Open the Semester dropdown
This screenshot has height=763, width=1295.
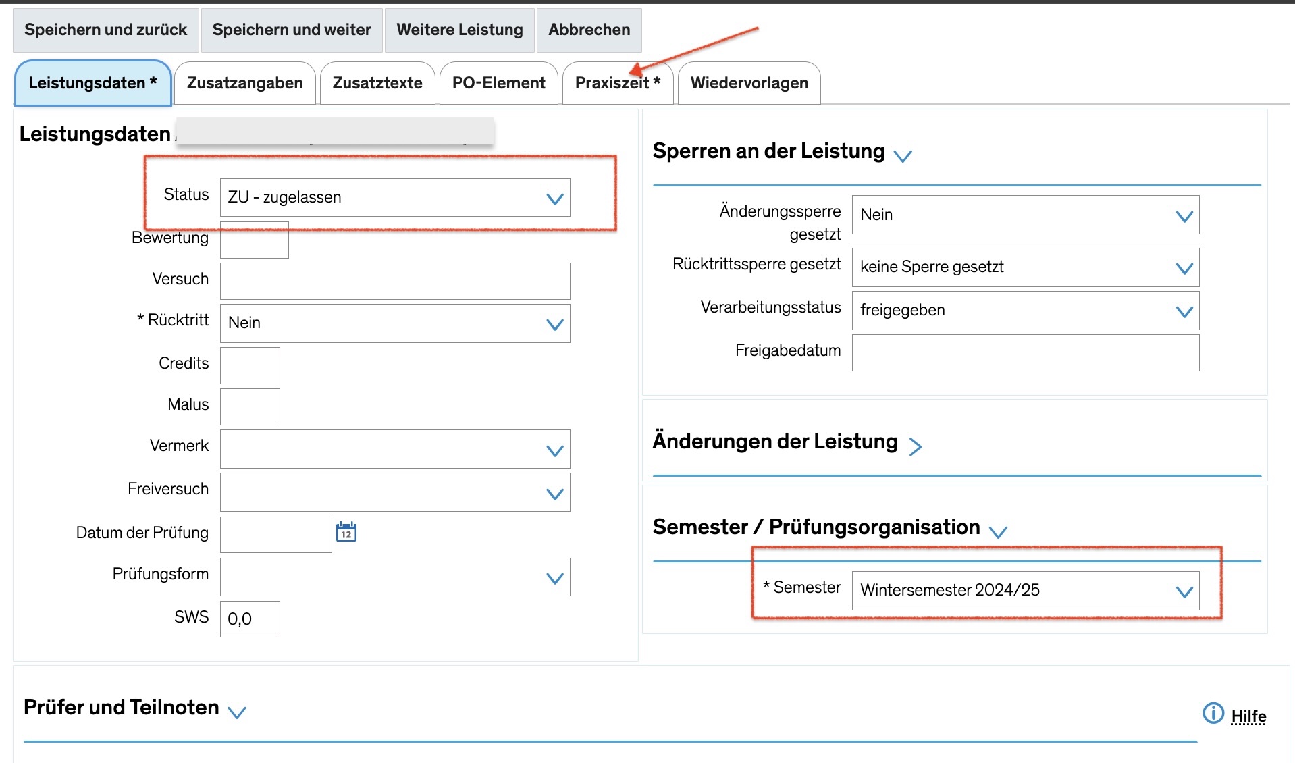click(1025, 591)
